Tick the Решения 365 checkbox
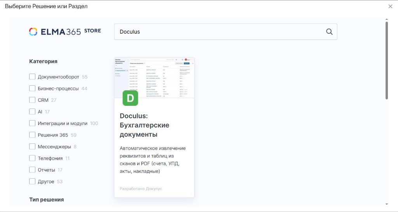398x212 pixels. (32, 135)
